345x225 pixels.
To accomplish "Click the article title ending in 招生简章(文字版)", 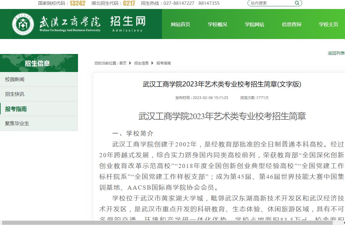I will coord(222,84).
